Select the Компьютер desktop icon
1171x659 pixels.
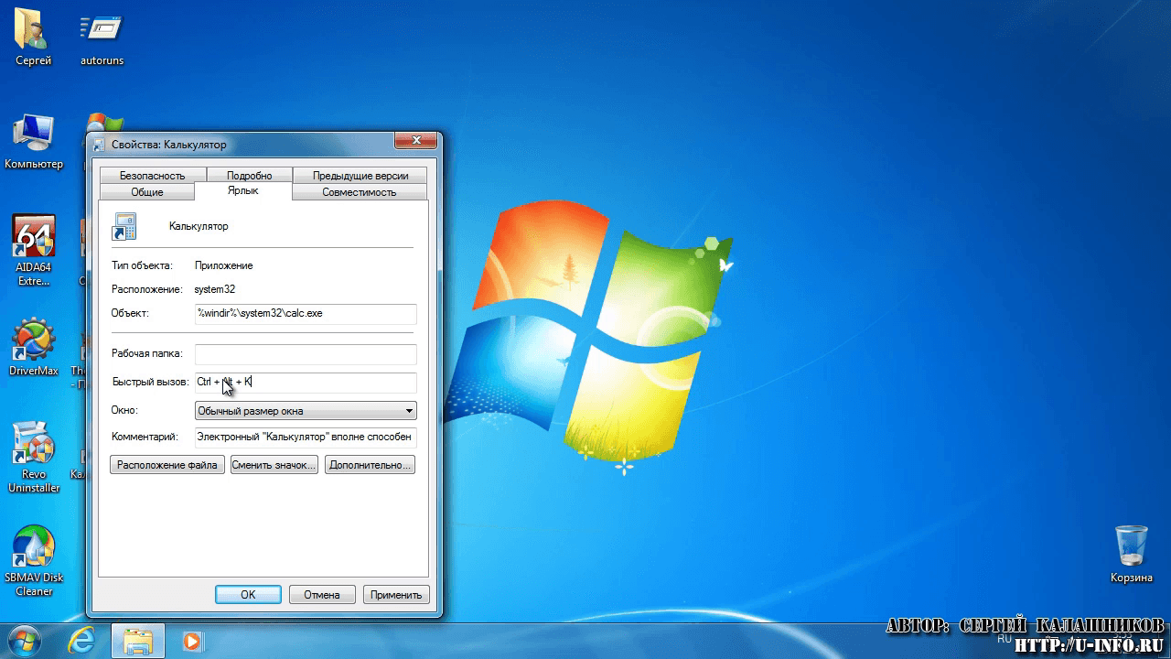(x=34, y=141)
